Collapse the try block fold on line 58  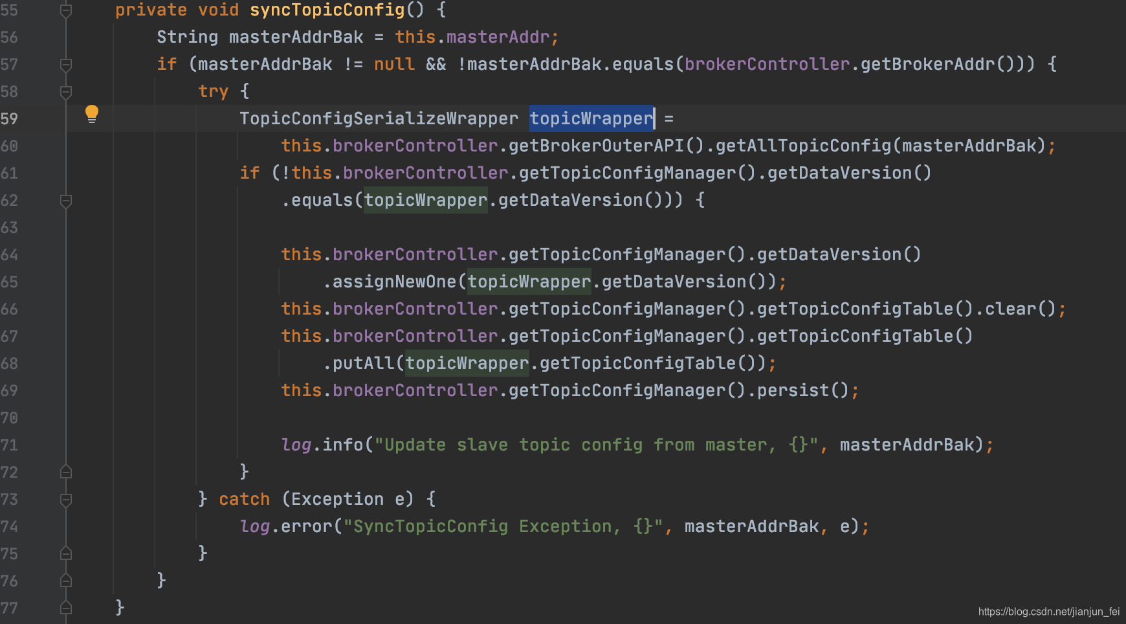pos(65,92)
